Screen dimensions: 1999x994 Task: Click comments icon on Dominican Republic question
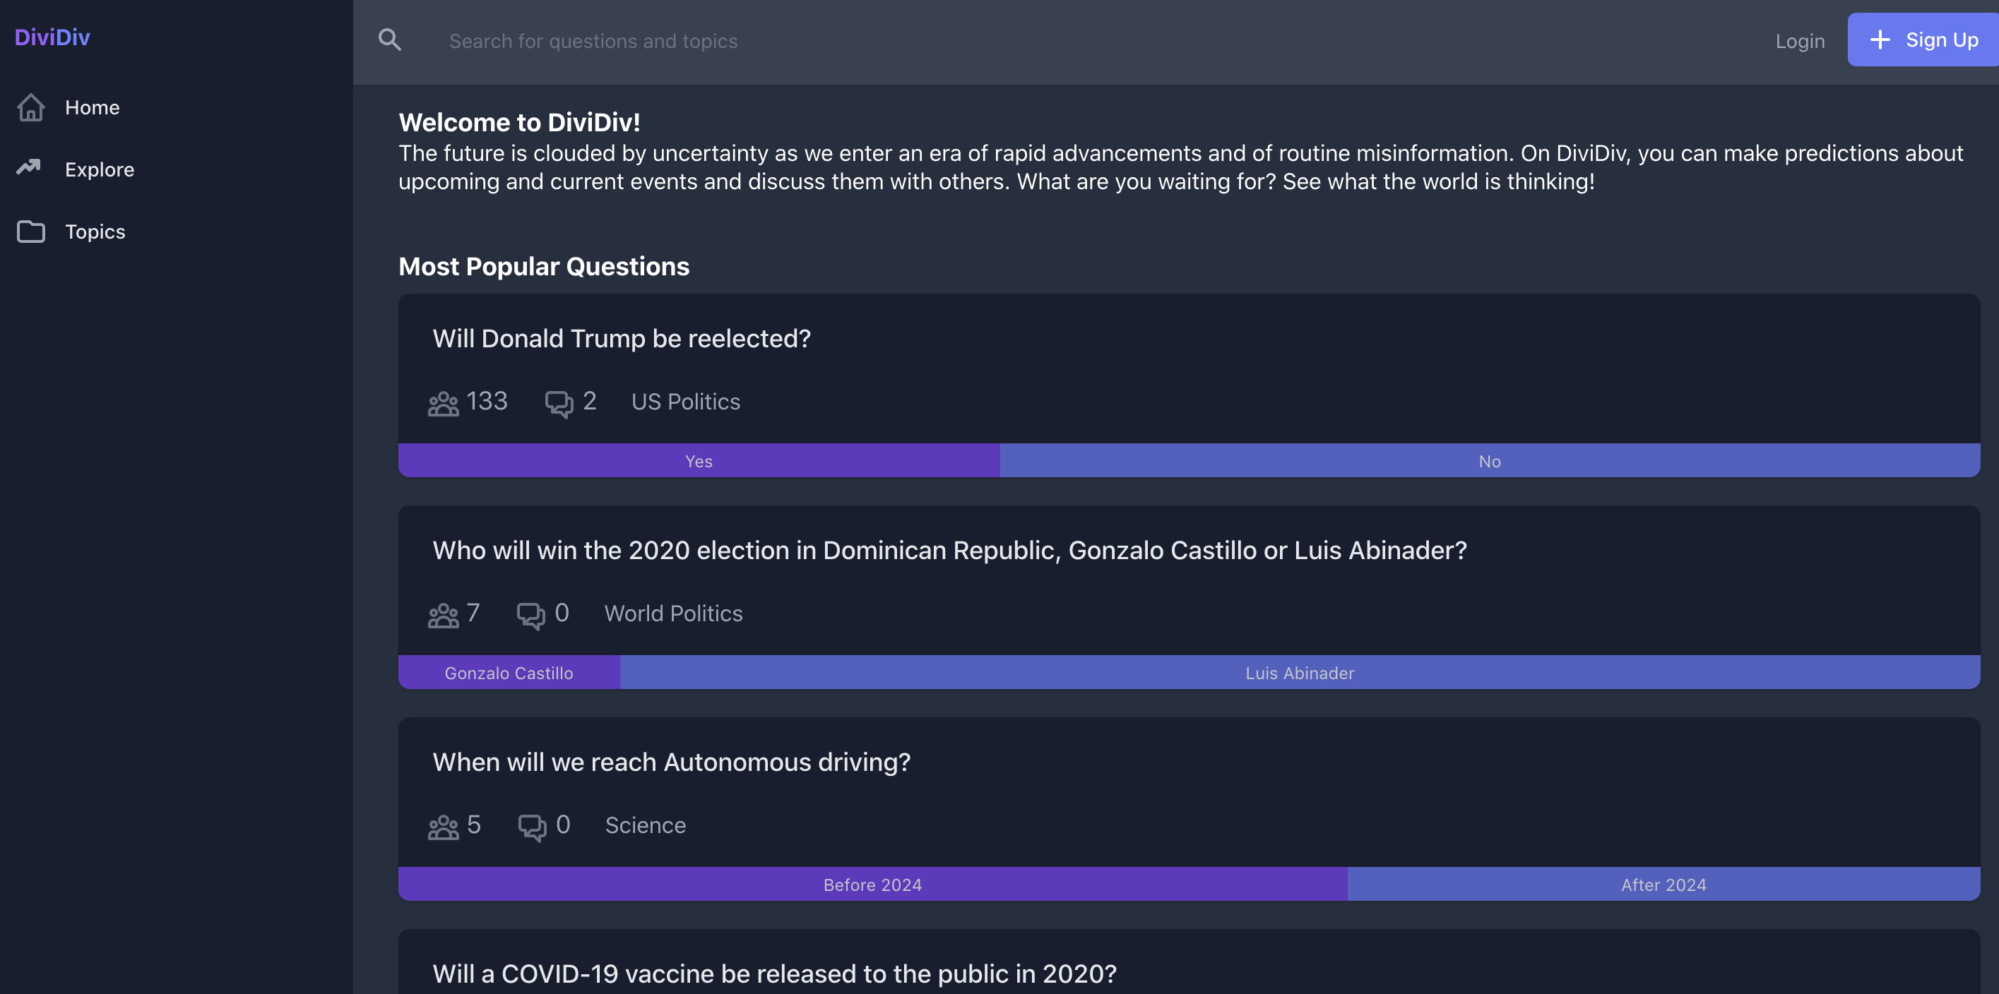530,615
